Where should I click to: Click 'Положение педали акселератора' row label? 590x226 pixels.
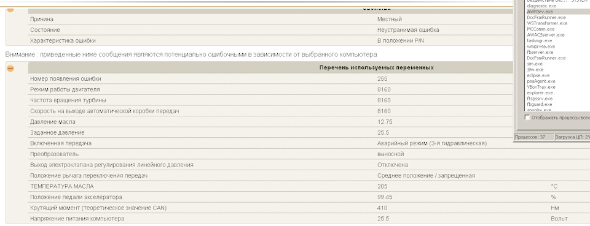[76, 197]
